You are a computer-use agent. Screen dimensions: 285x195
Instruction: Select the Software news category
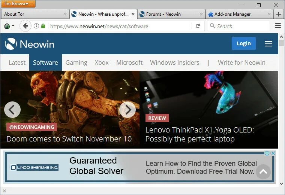point(45,63)
